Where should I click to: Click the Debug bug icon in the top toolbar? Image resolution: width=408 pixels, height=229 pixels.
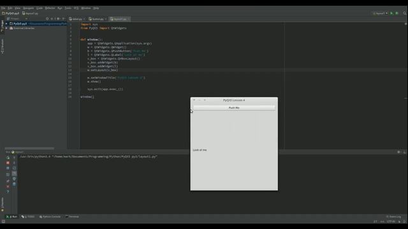pos(397,13)
